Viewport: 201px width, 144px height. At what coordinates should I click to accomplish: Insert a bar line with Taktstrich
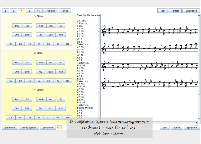pos(10,128)
